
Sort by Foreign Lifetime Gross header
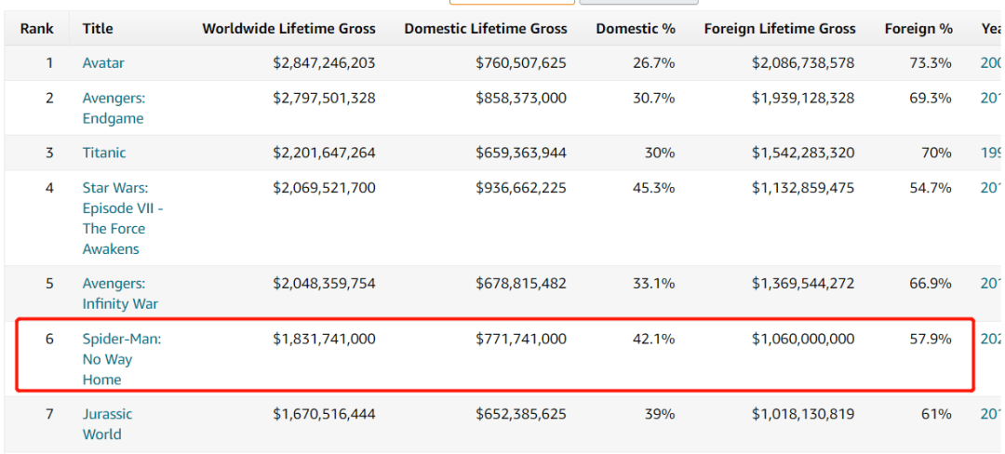click(x=780, y=29)
